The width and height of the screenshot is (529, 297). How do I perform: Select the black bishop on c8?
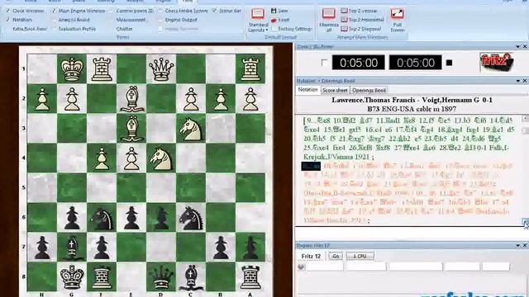point(191,278)
